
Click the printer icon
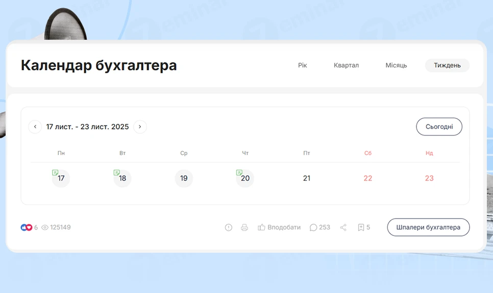point(244,227)
